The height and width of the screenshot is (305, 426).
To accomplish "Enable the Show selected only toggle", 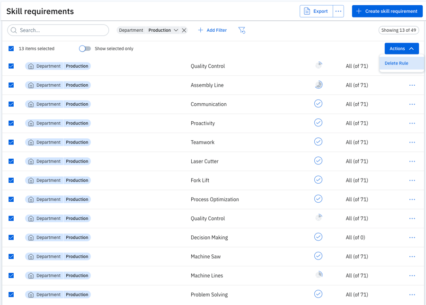I will pyautogui.click(x=85, y=49).
